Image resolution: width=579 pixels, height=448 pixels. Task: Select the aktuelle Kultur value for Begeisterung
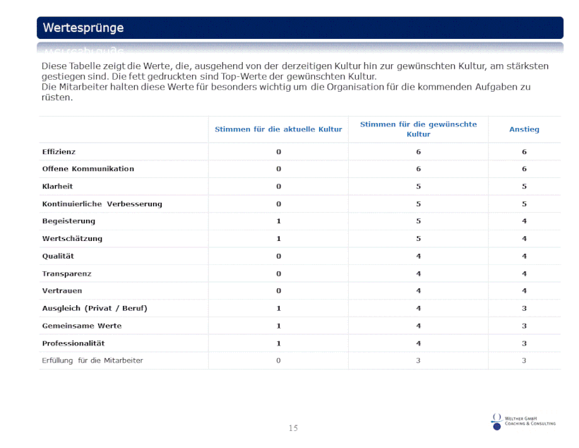(278, 221)
